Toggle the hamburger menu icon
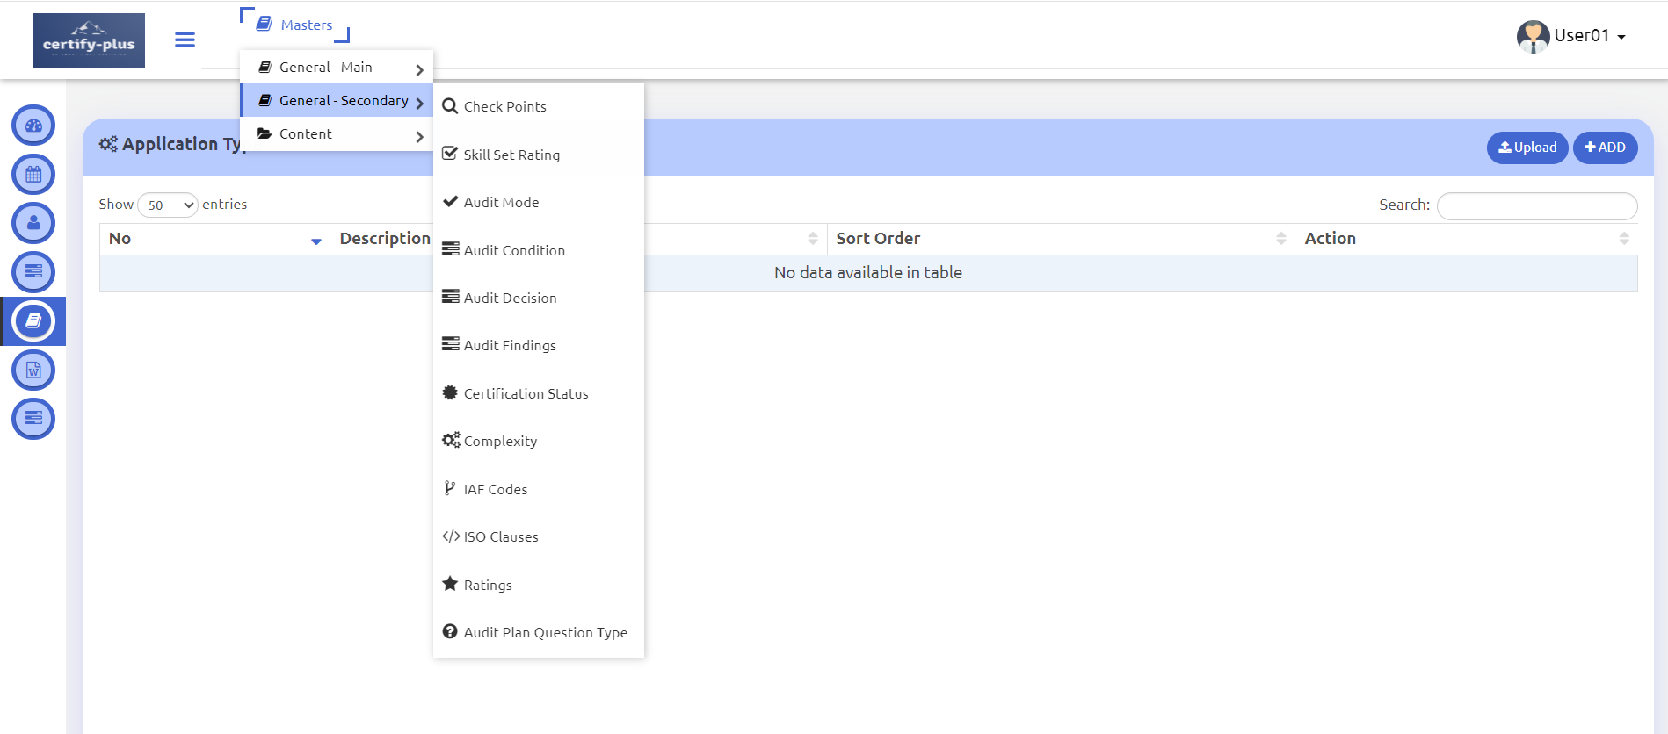Image resolution: width=1668 pixels, height=734 pixels. (x=185, y=40)
